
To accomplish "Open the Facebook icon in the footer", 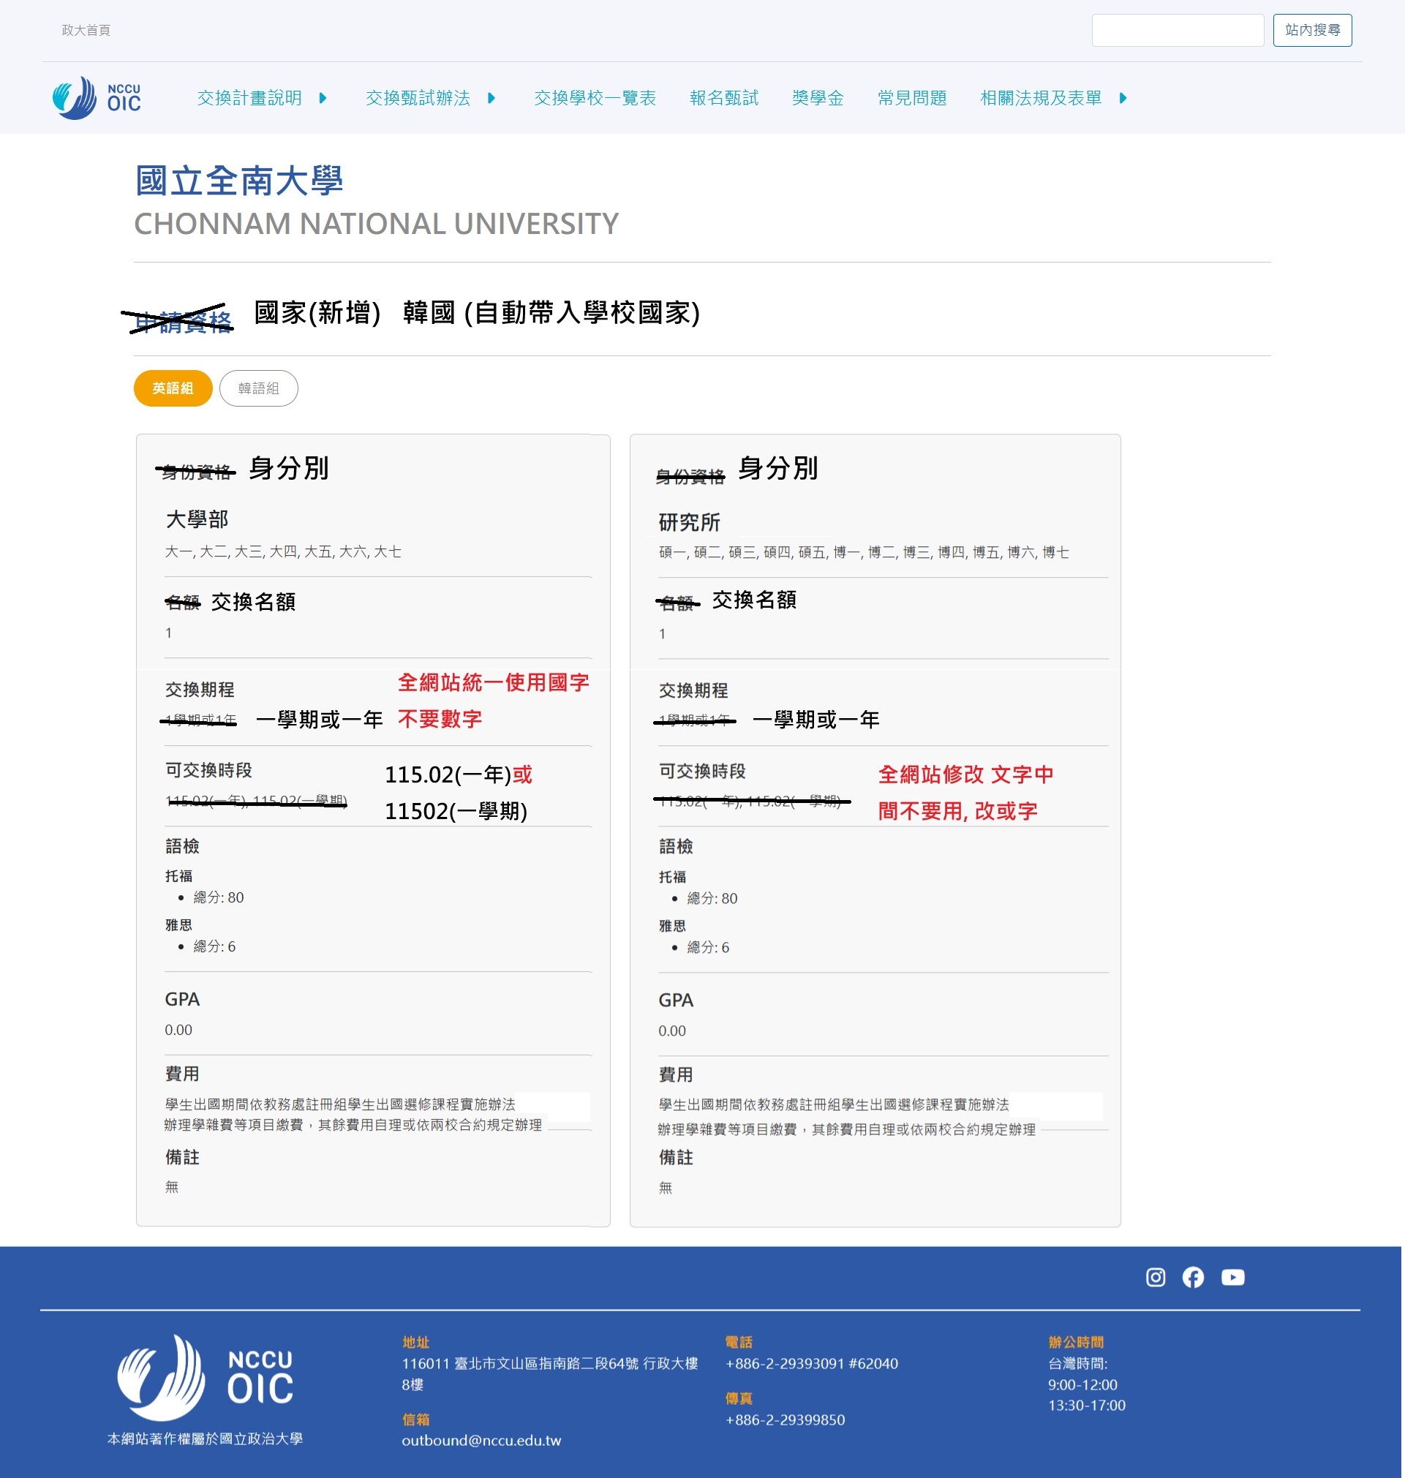I will coord(1193,1278).
